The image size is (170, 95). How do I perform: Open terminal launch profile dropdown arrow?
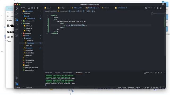[153, 73]
